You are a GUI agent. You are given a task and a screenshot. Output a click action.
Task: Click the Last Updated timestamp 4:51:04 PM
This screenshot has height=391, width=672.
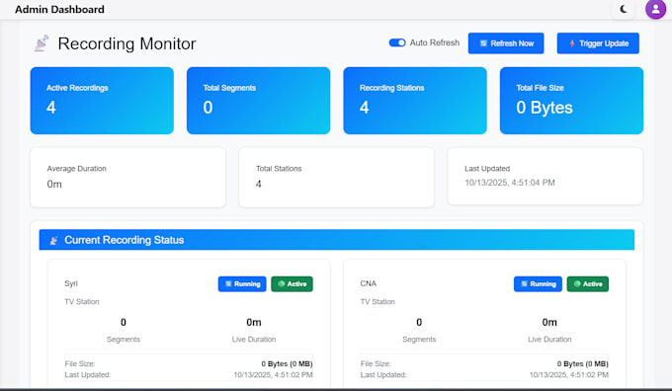tap(510, 183)
